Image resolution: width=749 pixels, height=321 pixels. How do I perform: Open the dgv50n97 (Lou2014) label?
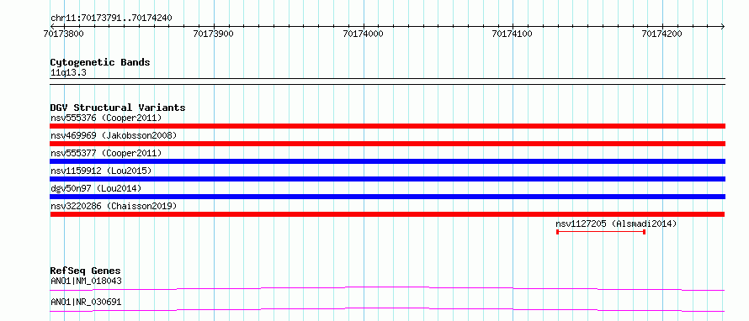(96, 188)
